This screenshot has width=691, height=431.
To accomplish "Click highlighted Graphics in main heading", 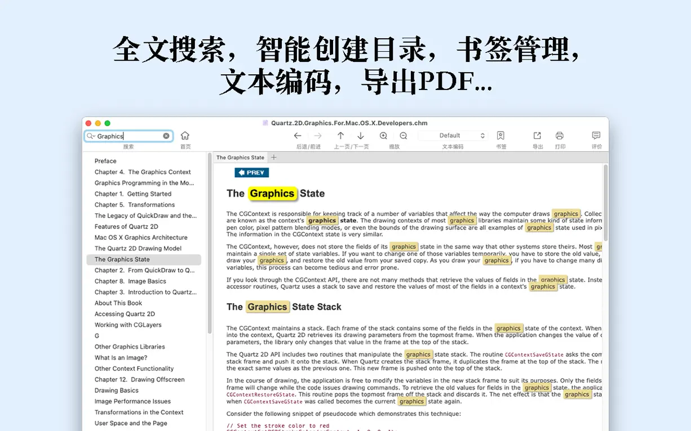I will 272,194.
